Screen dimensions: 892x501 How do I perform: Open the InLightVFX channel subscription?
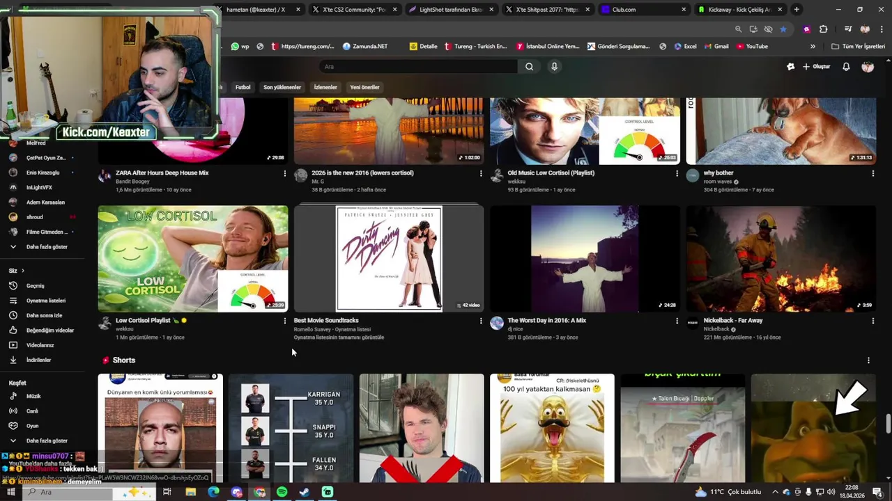(38, 187)
